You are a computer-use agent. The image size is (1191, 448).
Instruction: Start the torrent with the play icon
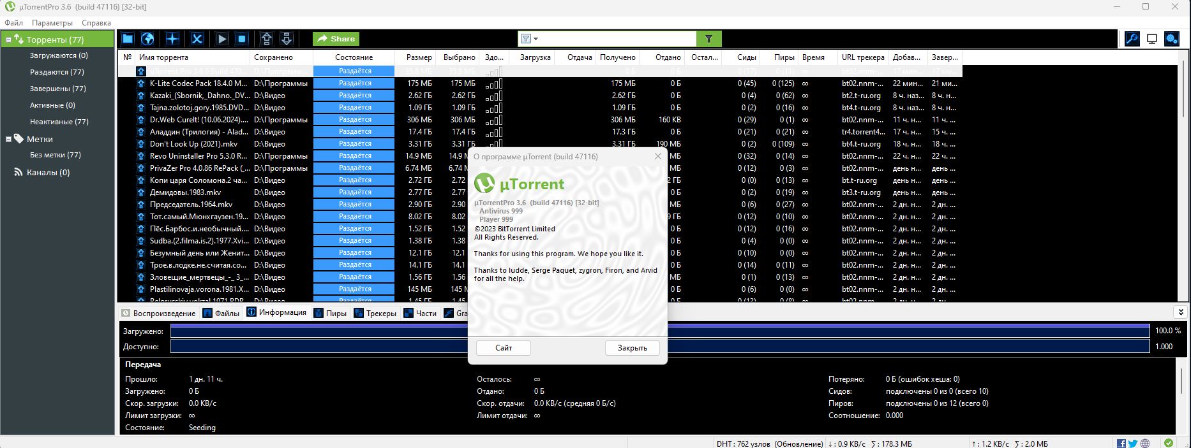point(222,39)
